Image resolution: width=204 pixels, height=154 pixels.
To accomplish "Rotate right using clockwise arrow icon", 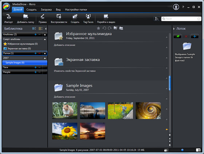I will 110,28.
